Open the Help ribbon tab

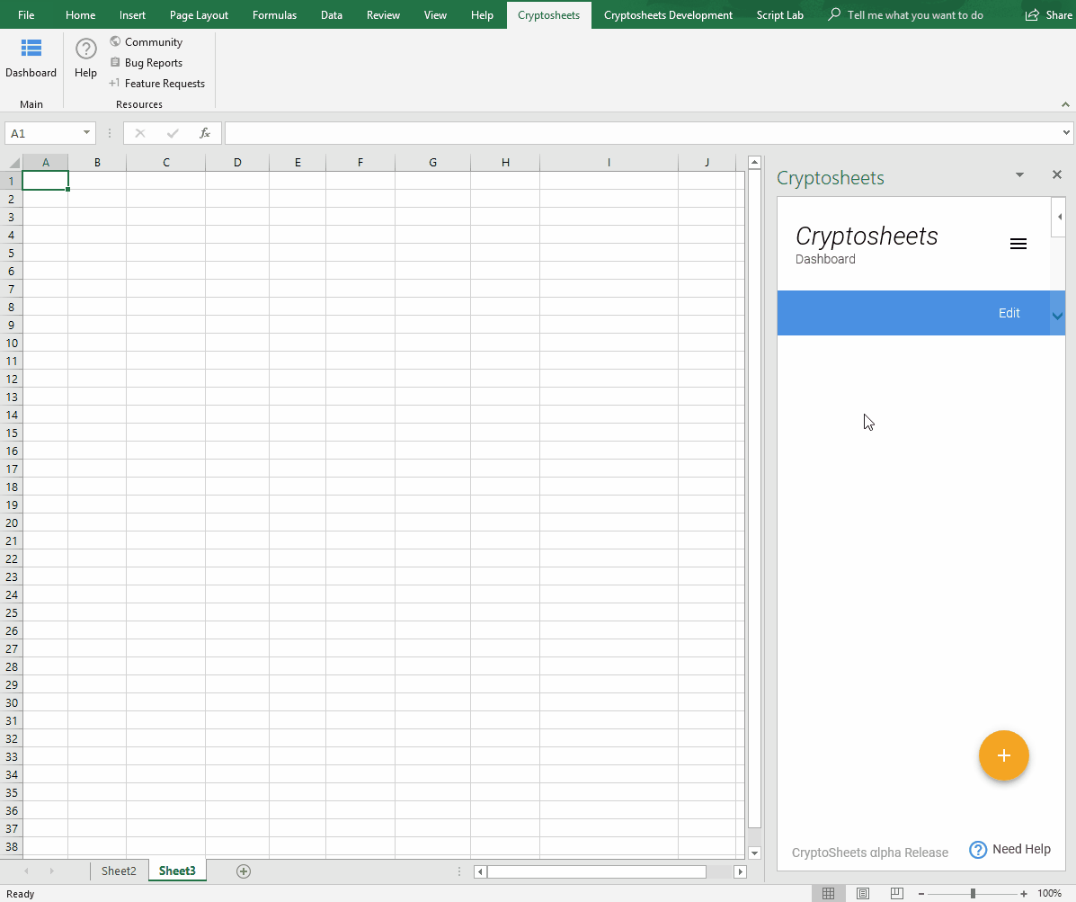tap(482, 15)
